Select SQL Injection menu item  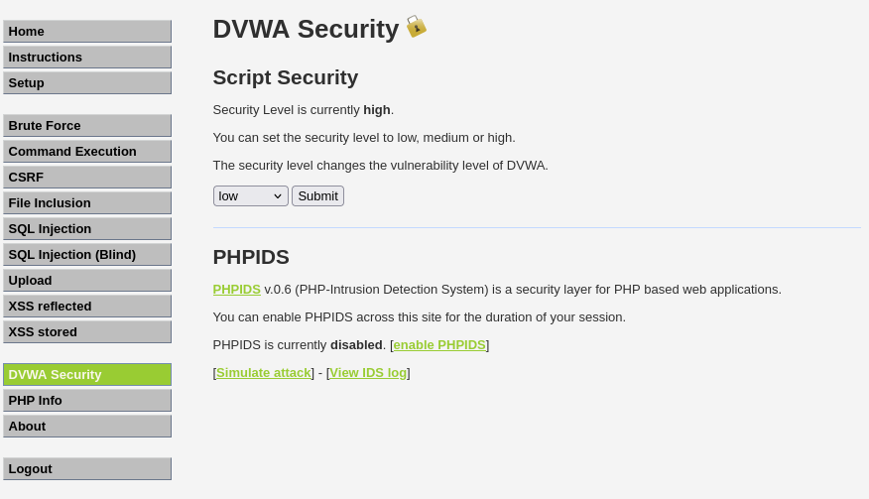87,228
